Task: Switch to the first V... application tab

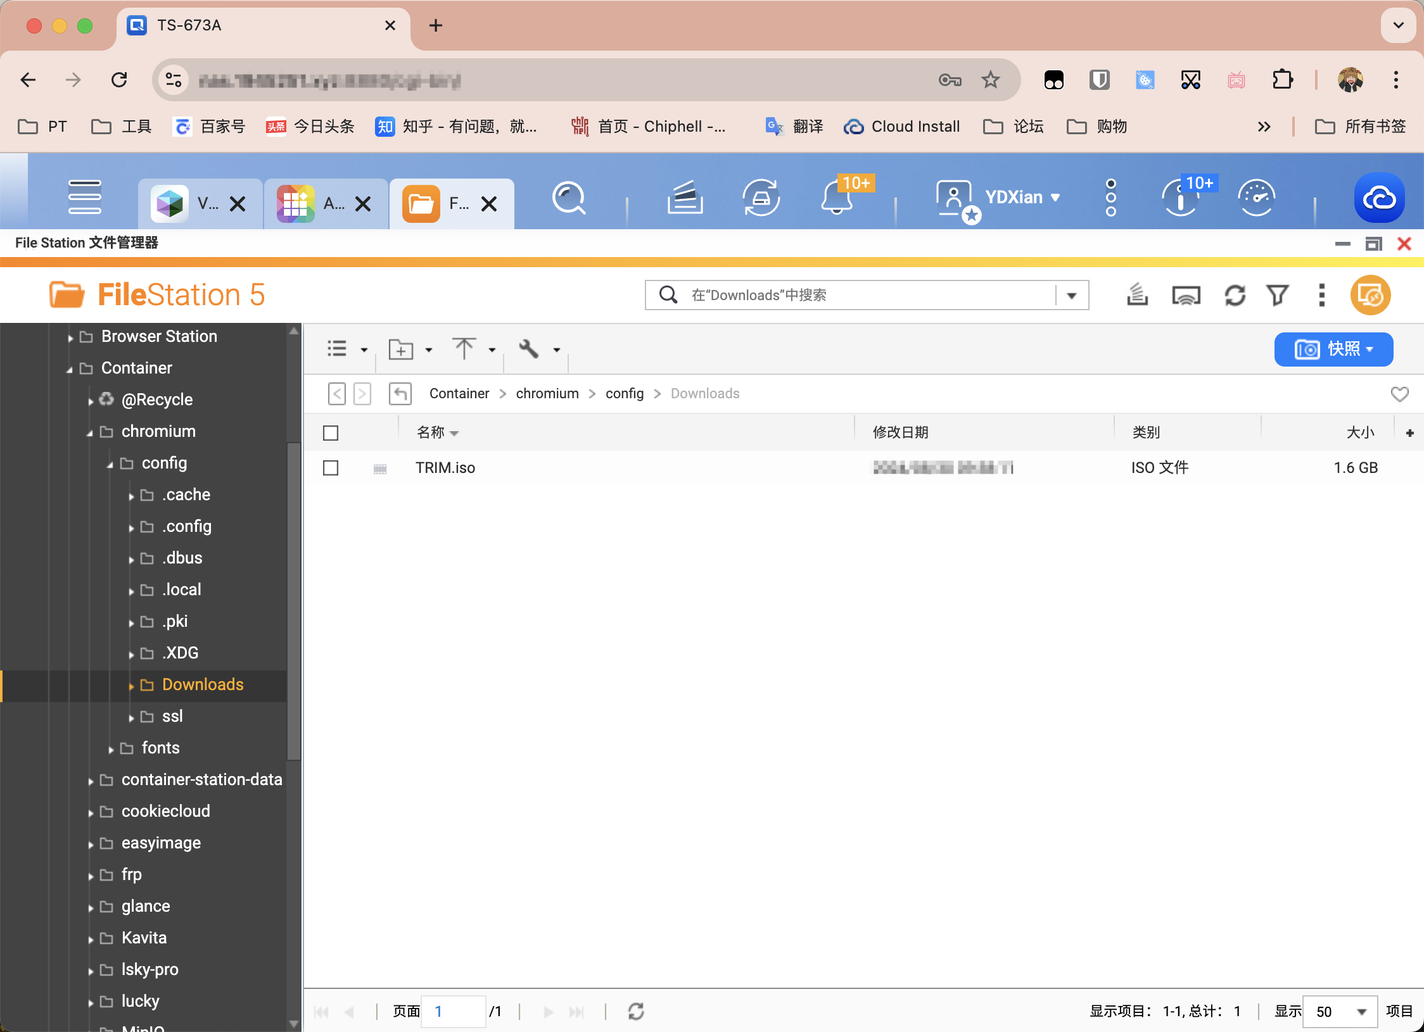Action: click(200, 203)
